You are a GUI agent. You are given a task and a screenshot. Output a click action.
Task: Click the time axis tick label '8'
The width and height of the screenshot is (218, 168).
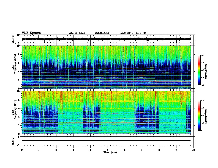159,150
